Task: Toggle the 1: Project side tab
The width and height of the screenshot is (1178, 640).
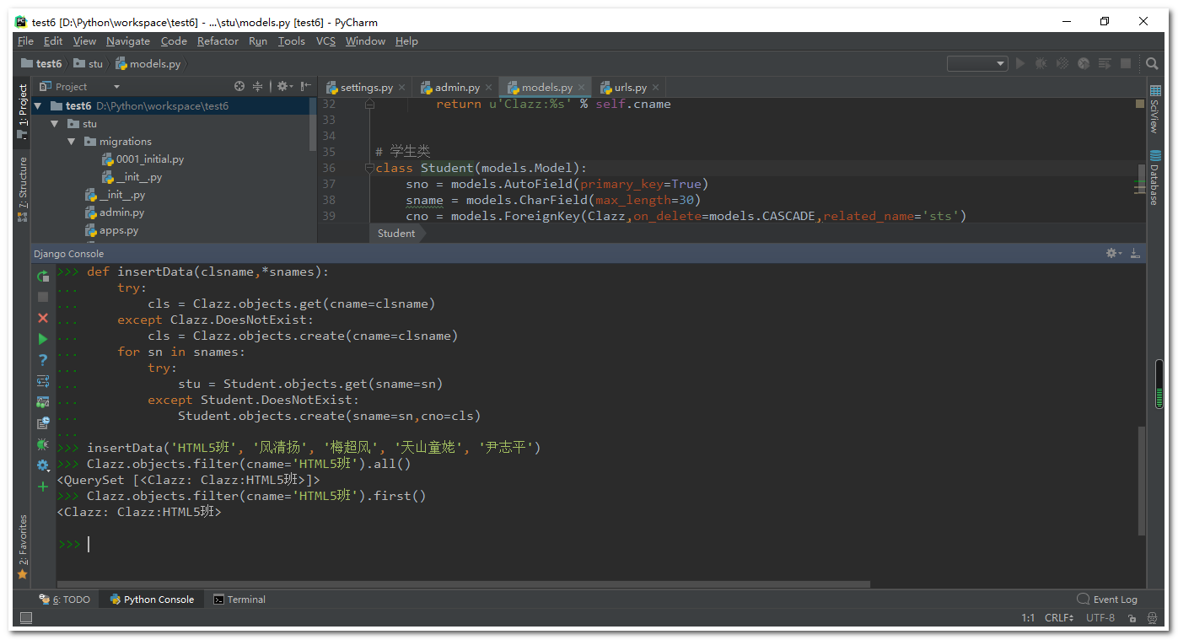Action: 23,110
